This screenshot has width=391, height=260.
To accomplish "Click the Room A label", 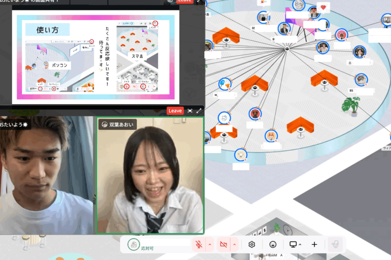I will tap(275, 255).
